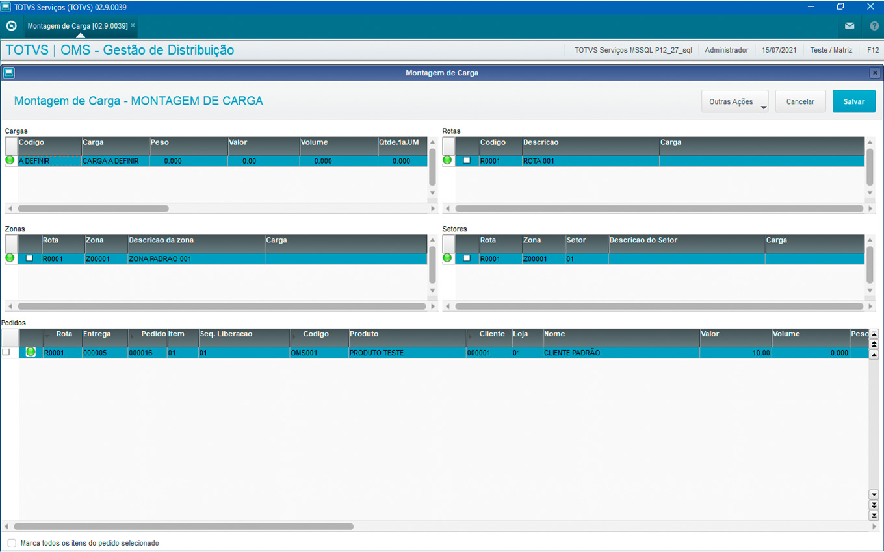The height and width of the screenshot is (552, 884).
Task: Click the Entrega 000005 cell
Action: point(105,353)
